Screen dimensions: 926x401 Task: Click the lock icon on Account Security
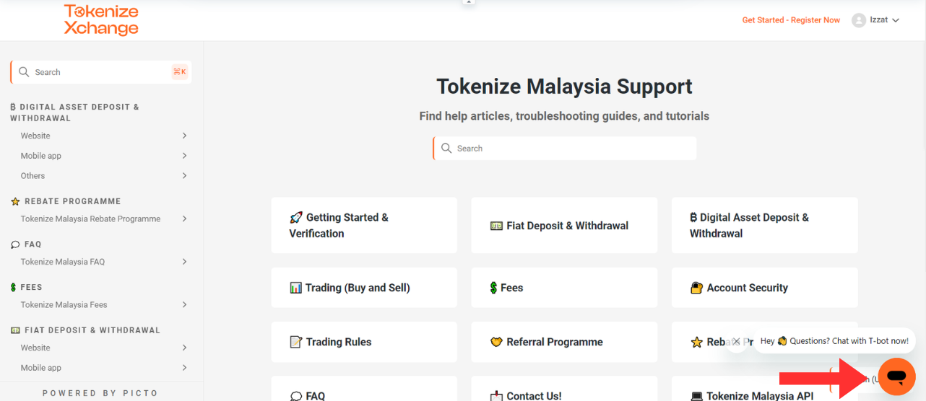click(x=697, y=288)
